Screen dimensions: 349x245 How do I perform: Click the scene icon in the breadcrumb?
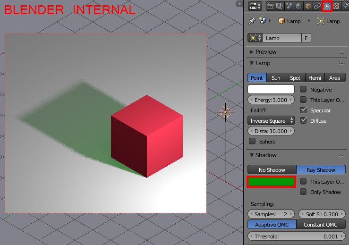pos(263,21)
